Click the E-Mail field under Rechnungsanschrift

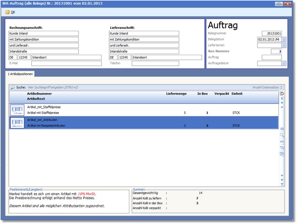pyautogui.click(x=66, y=64)
